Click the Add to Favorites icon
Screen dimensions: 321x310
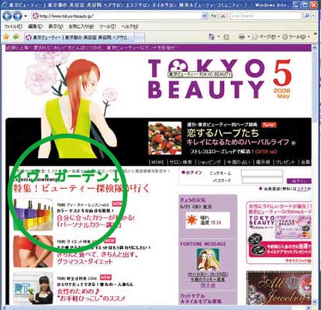[16, 36]
